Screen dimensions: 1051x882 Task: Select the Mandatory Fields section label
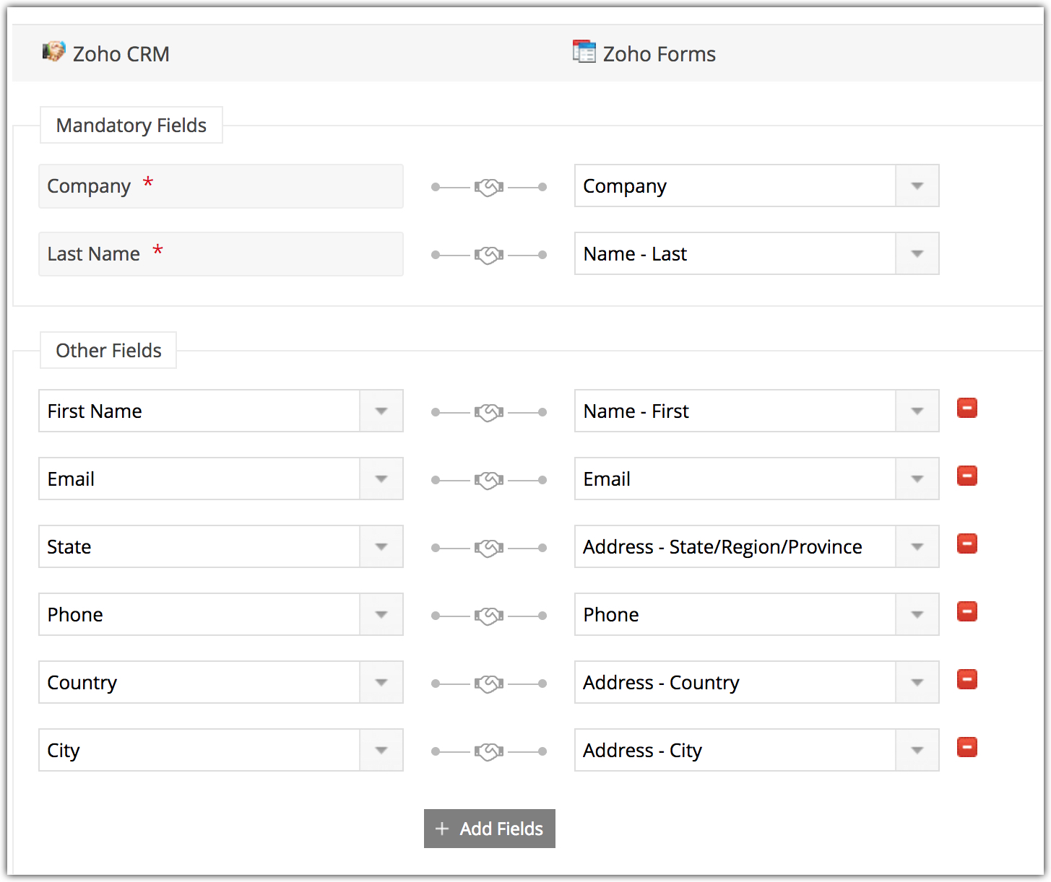pos(131,126)
